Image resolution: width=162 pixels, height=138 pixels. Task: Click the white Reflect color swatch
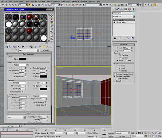(23, 65)
